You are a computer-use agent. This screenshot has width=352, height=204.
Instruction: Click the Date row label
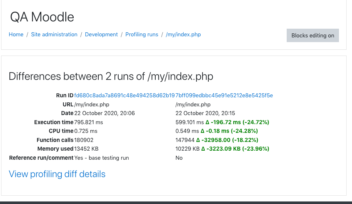[67, 113]
